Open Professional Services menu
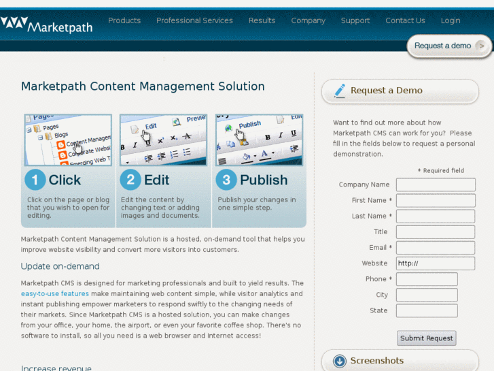Screen dimensions: 494x371 coord(194,20)
